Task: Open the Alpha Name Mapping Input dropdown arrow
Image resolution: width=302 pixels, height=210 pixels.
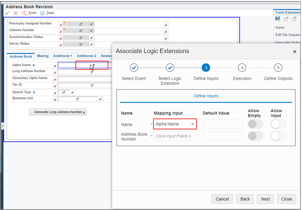Action: point(193,124)
